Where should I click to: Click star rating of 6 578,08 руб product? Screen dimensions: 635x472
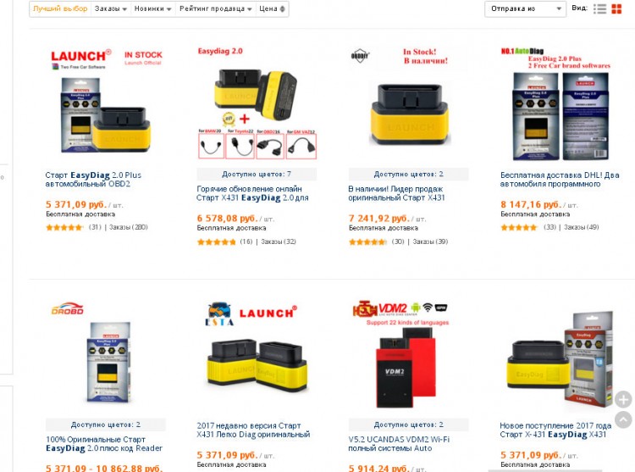(x=216, y=242)
